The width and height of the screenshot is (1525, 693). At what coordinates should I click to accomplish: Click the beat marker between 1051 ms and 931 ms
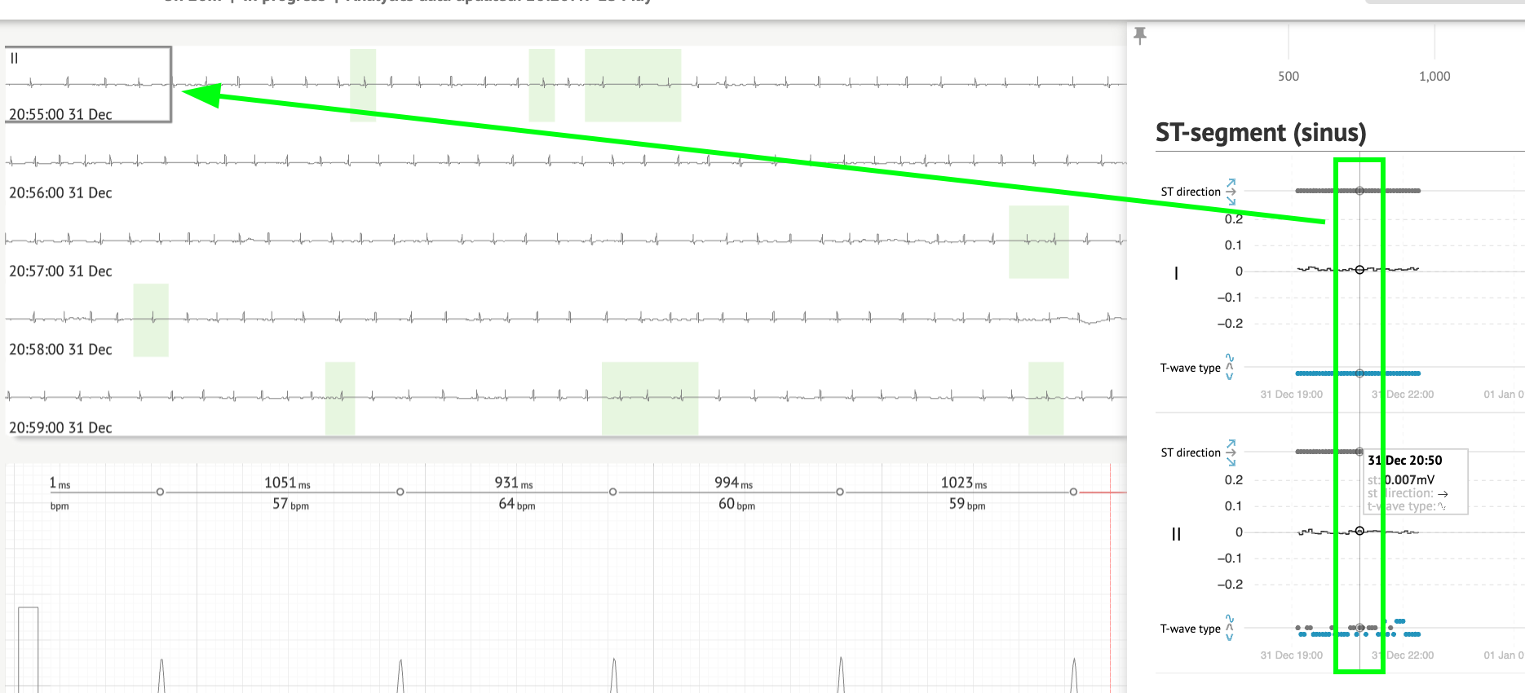400,492
